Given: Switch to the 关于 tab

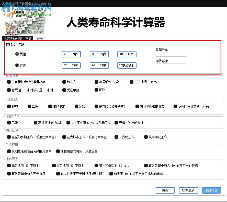Looking at the screenshot, I should click(40, 39).
